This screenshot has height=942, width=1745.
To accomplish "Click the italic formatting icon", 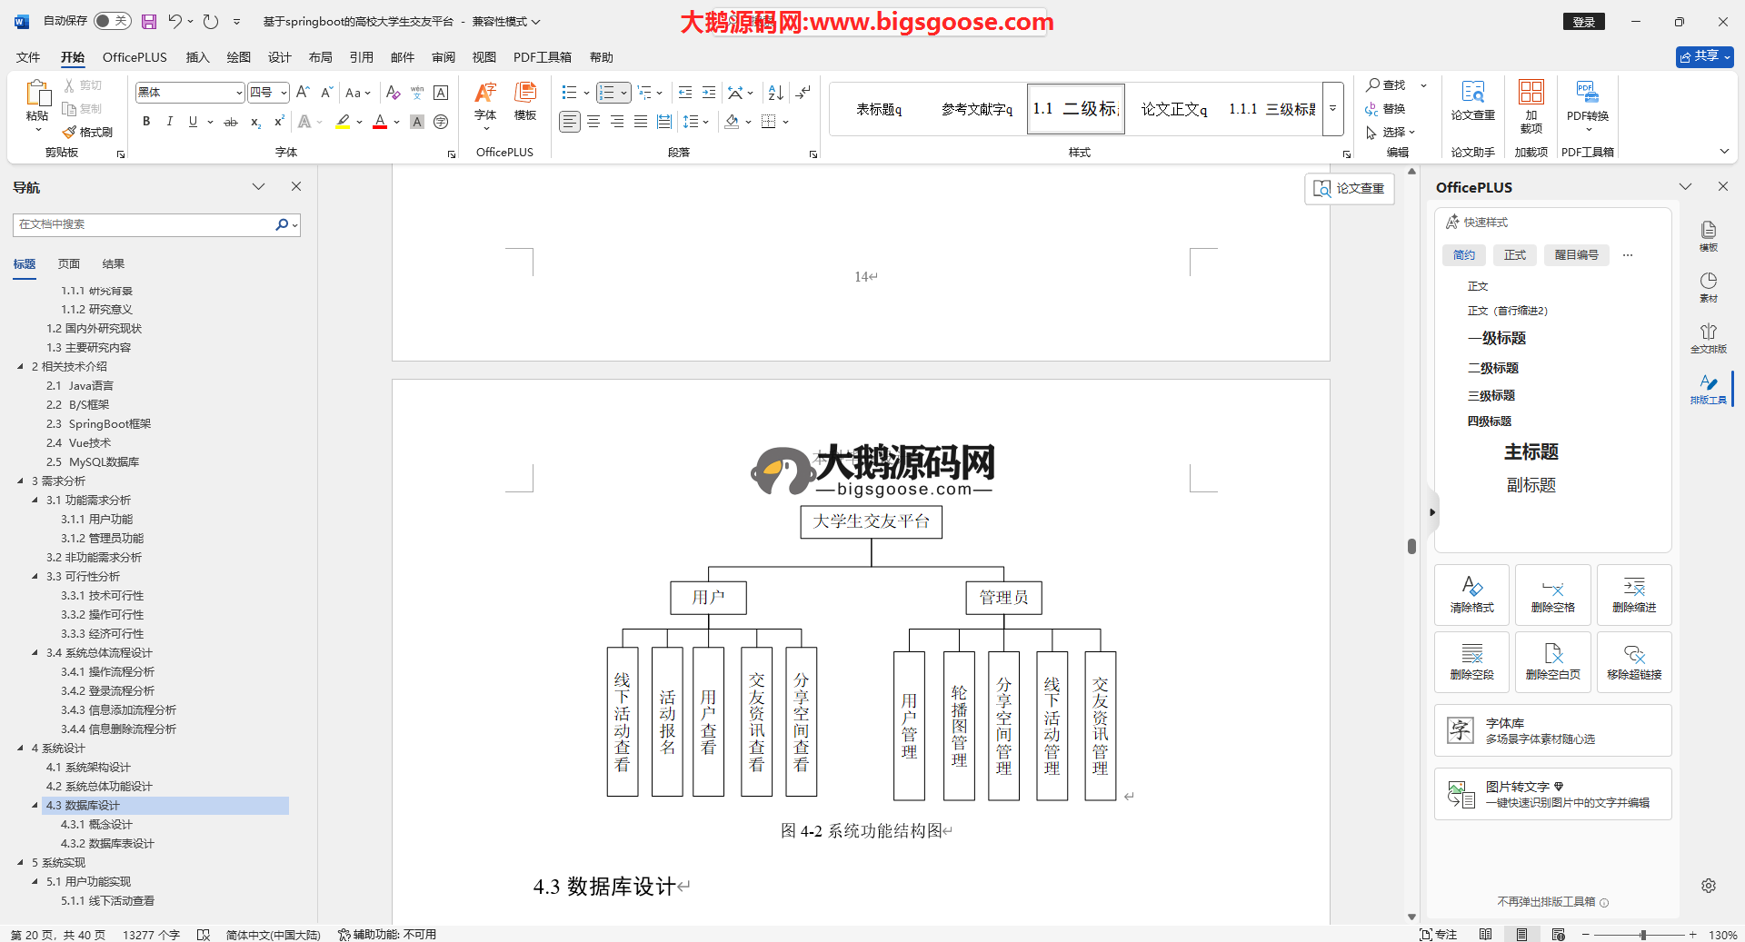I will [x=169, y=122].
